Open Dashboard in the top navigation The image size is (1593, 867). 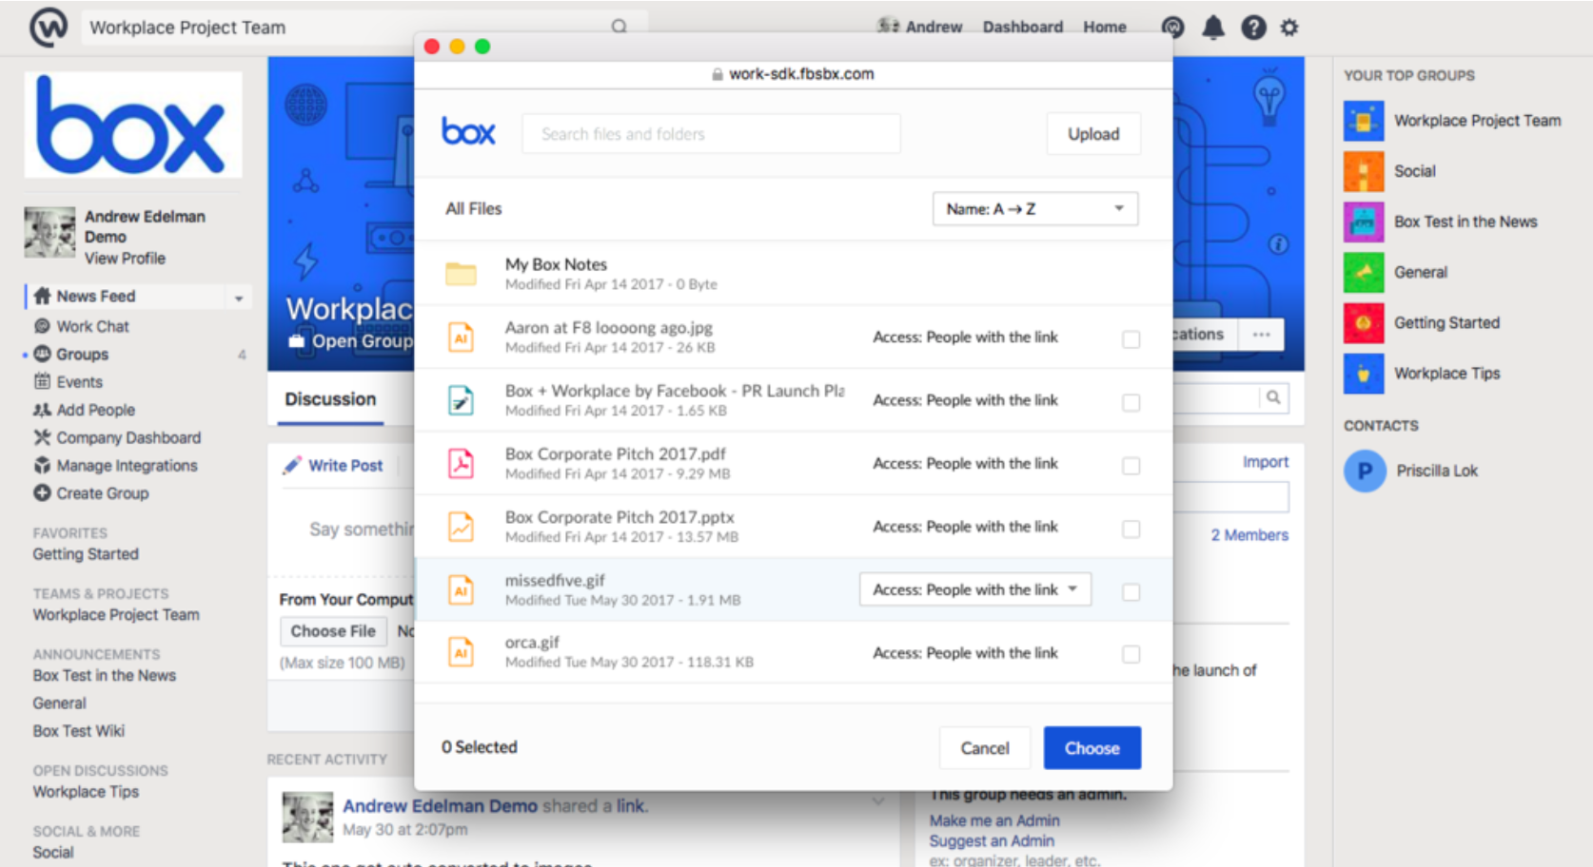click(x=1022, y=27)
